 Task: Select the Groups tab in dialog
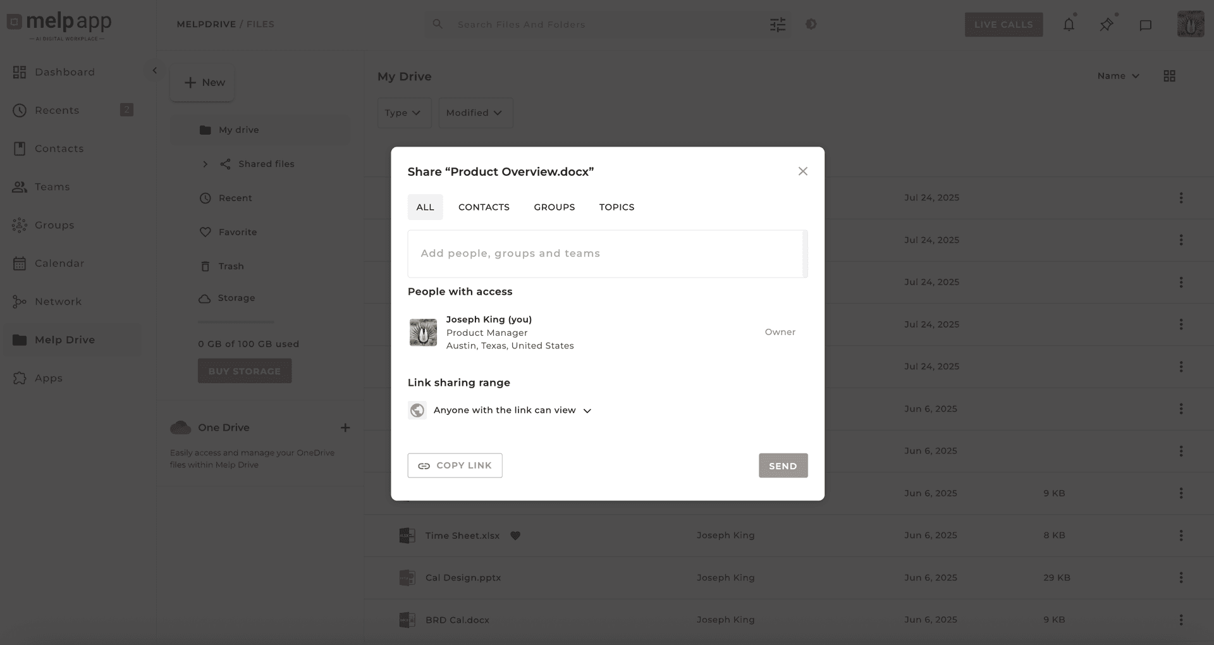point(554,207)
